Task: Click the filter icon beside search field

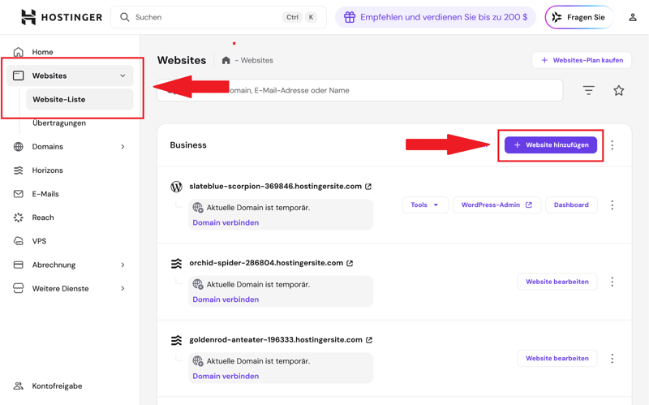Action: (588, 90)
